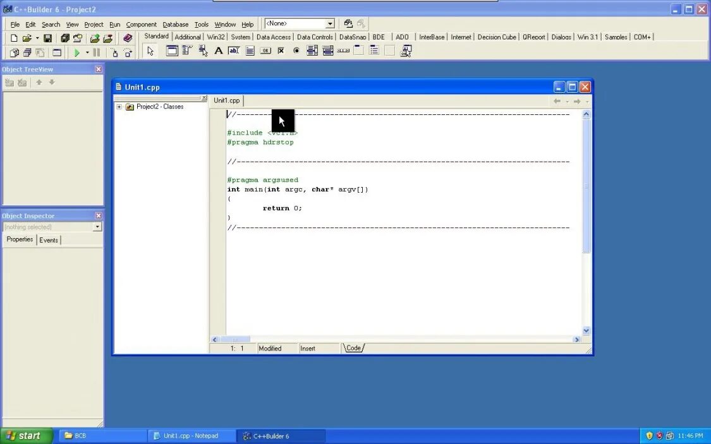The image size is (711, 444).
Task: Select the RadioGroup component icon
Action: [x=374, y=51]
